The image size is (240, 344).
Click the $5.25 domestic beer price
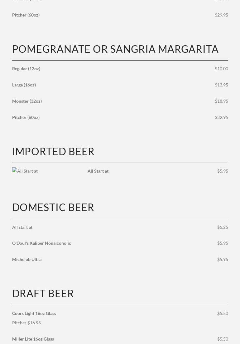tap(223, 227)
